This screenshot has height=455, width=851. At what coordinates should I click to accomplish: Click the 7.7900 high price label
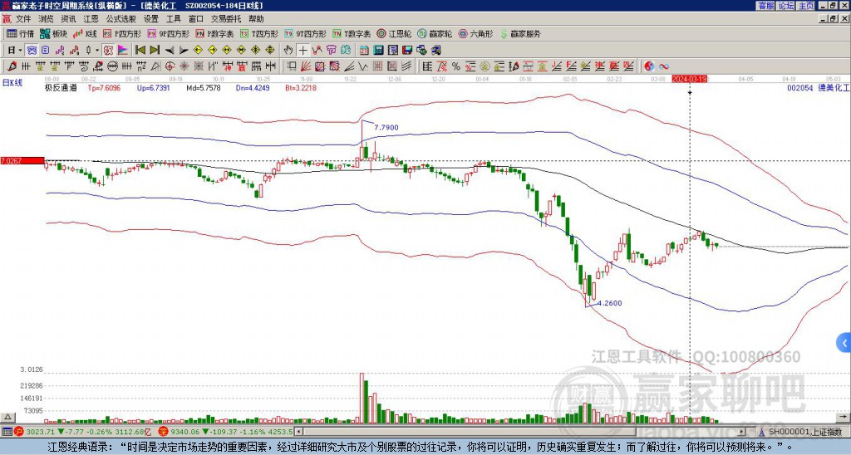(386, 127)
